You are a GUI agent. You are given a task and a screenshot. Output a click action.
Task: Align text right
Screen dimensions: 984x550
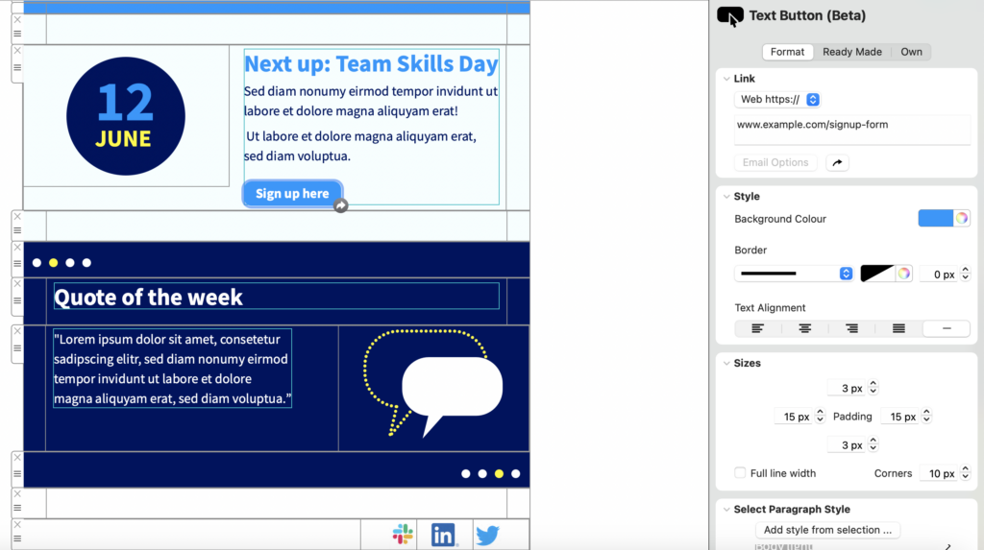tap(851, 328)
